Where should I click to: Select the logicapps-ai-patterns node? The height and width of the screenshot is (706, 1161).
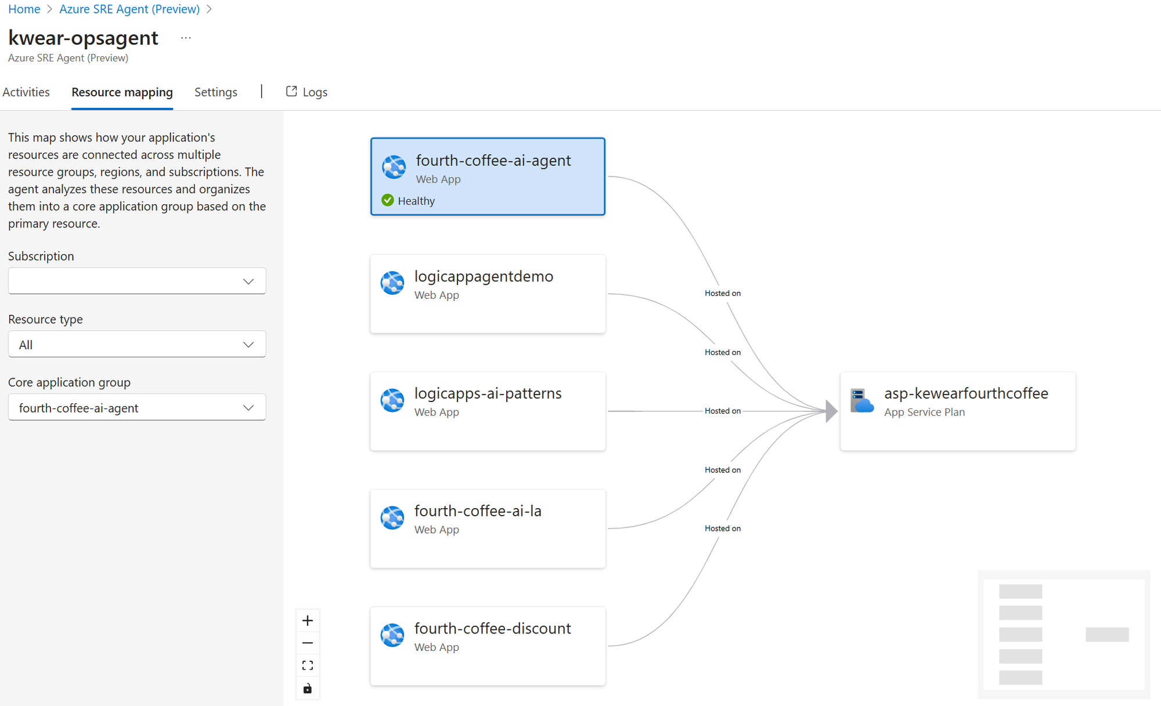tap(488, 411)
